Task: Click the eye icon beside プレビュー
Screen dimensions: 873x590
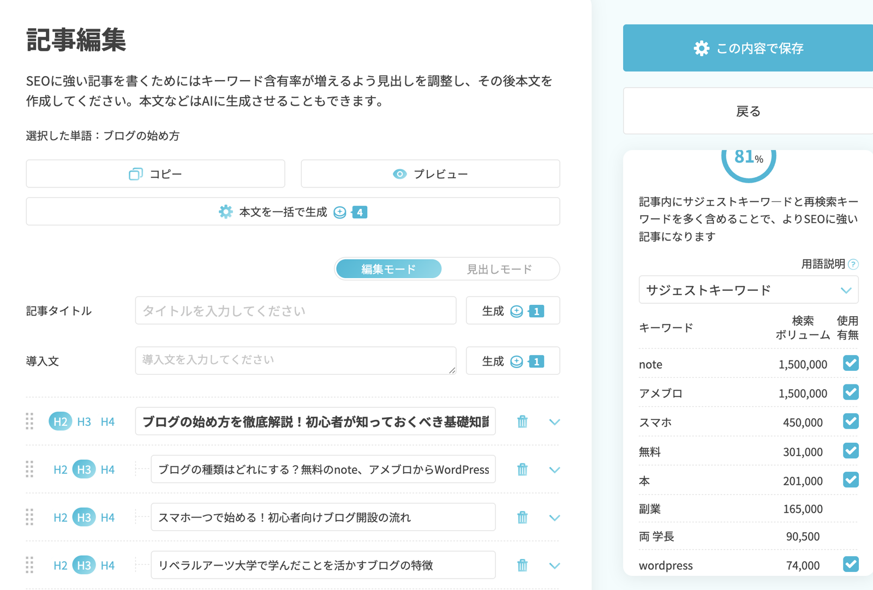Action: click(400, 174)
